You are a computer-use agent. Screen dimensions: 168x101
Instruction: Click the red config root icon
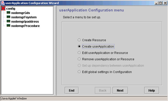tap(3, 8)
